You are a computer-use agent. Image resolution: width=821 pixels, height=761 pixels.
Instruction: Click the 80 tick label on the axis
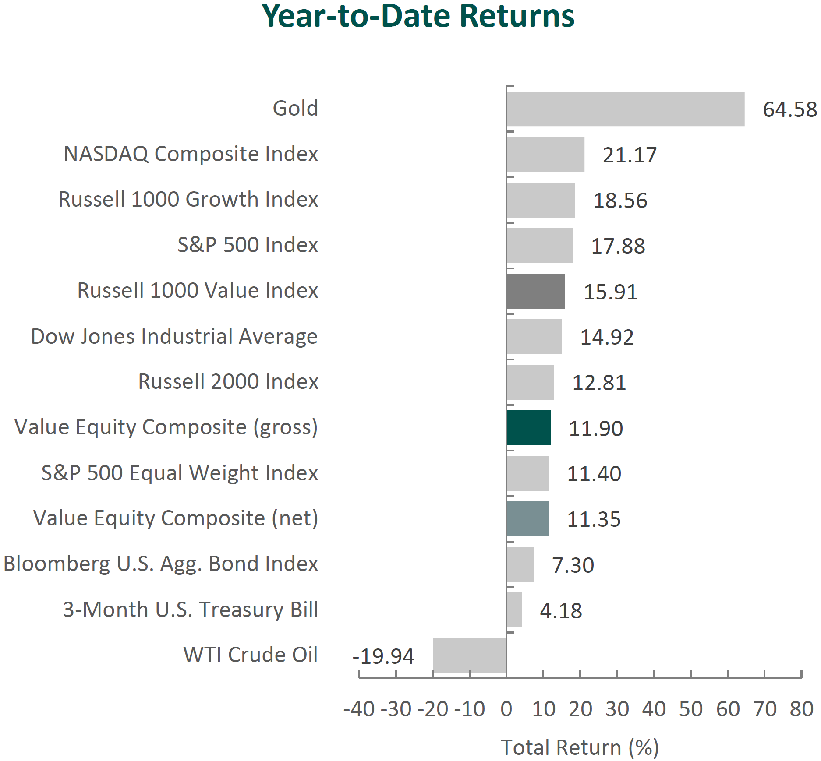[x=801, y=709]
